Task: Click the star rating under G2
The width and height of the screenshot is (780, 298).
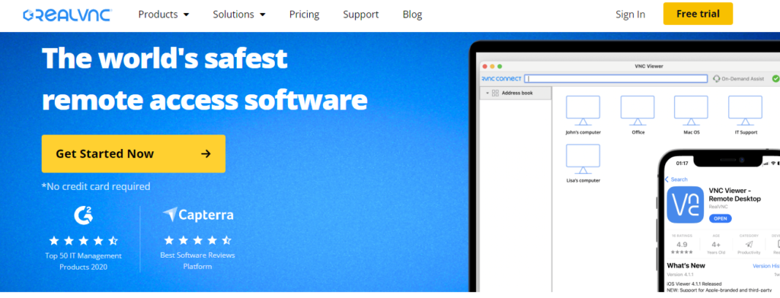Action: point(84,241)
